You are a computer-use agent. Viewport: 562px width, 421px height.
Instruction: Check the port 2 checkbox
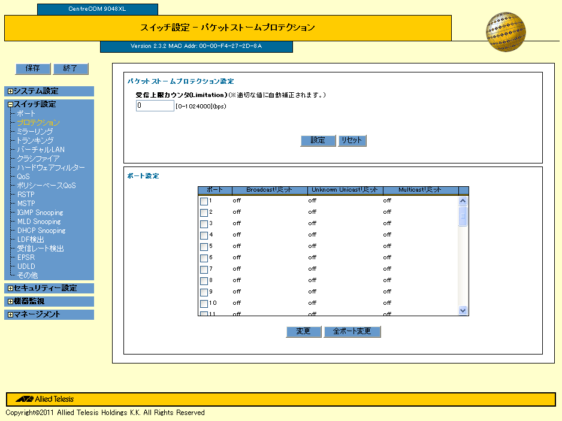click(204, 213)
